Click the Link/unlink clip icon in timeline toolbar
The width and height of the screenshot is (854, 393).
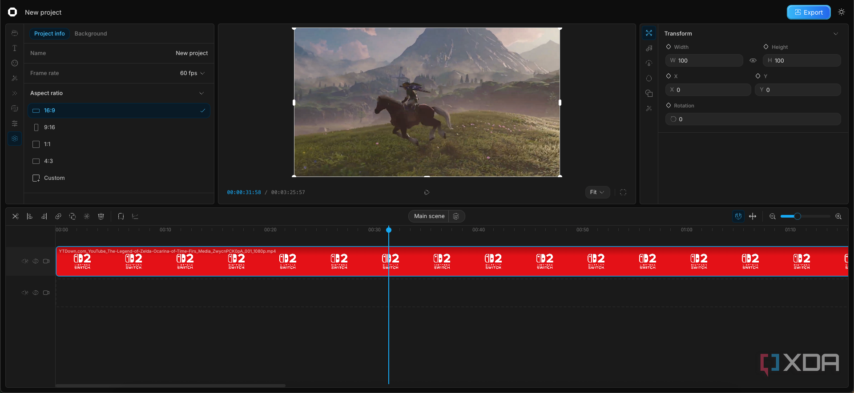(x=58, y=216)
